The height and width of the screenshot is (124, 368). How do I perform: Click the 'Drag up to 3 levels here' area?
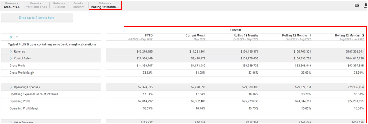coord(37,18)
